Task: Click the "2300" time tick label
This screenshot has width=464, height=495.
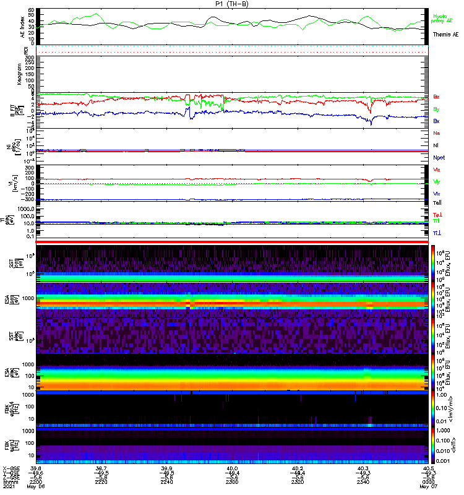Action: 232,482
